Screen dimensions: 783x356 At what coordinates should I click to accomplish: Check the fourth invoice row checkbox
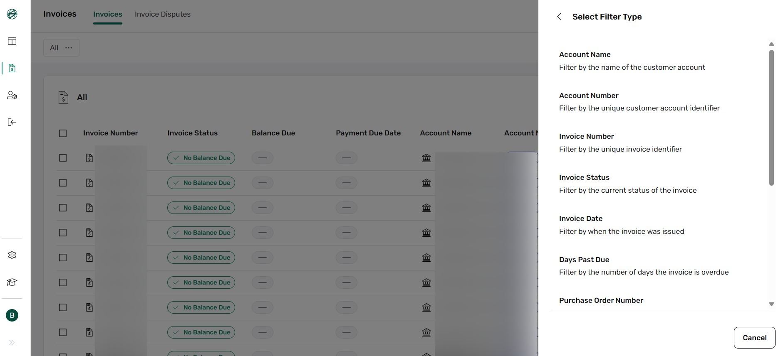pos(63,233)
